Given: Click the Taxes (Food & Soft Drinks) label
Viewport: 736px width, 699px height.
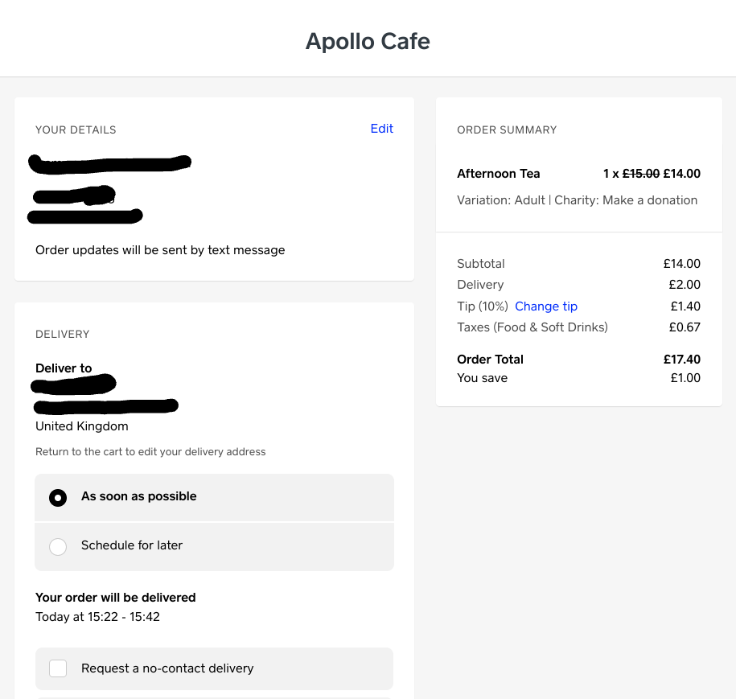Looking at the screenshot, I should [x=532, y=327].
